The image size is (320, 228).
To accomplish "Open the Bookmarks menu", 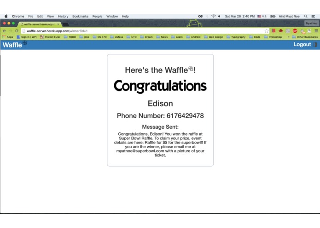I will click(x=81, y=16).
